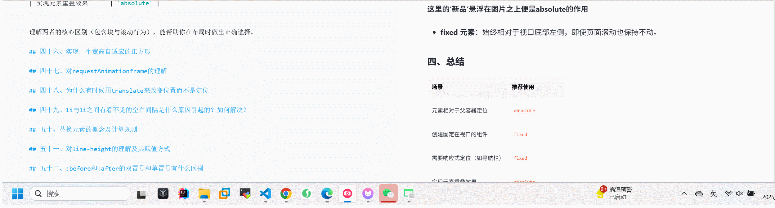Click the taskbar search box
775x208 pixels.
click(x=80, y=194)
